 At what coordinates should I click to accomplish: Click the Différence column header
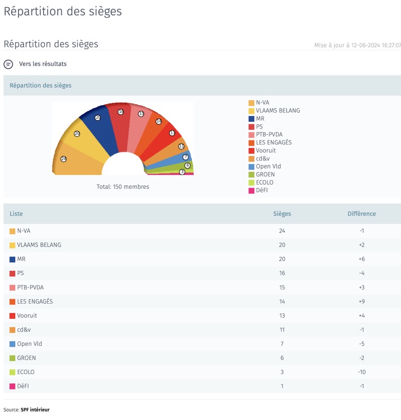[x=362, y=214]
